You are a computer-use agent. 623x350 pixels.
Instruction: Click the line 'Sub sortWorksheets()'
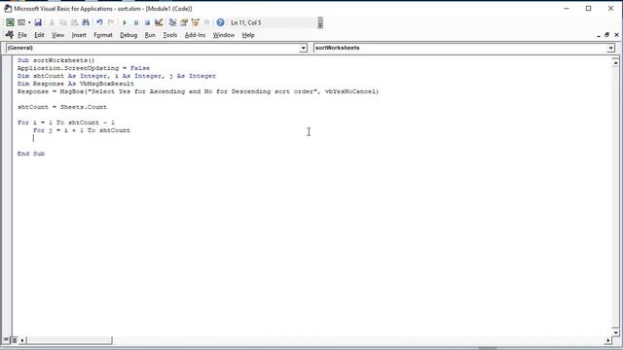point(56,60)
